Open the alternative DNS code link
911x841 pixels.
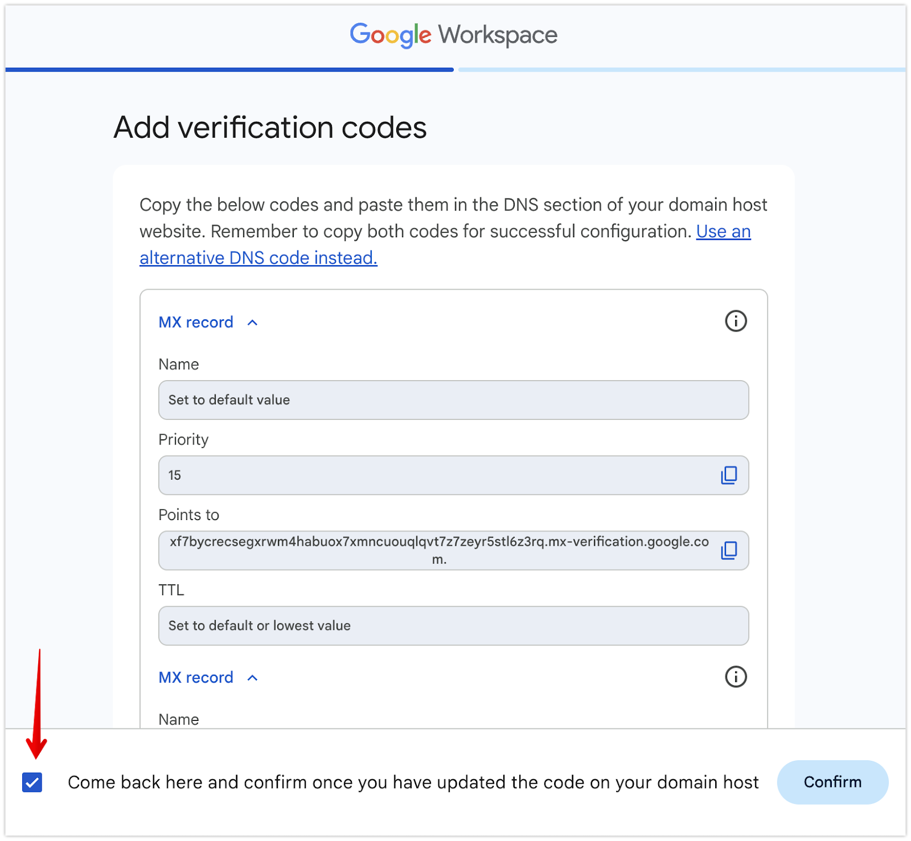(x=258, y=258)
